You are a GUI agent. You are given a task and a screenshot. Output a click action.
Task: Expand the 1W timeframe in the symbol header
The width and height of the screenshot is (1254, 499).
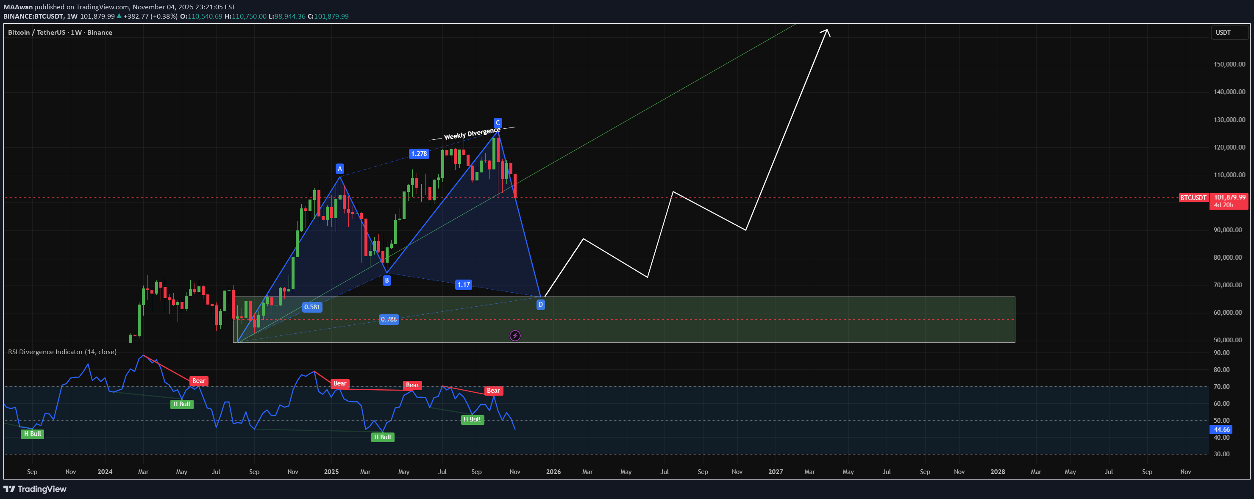[72, 16]
